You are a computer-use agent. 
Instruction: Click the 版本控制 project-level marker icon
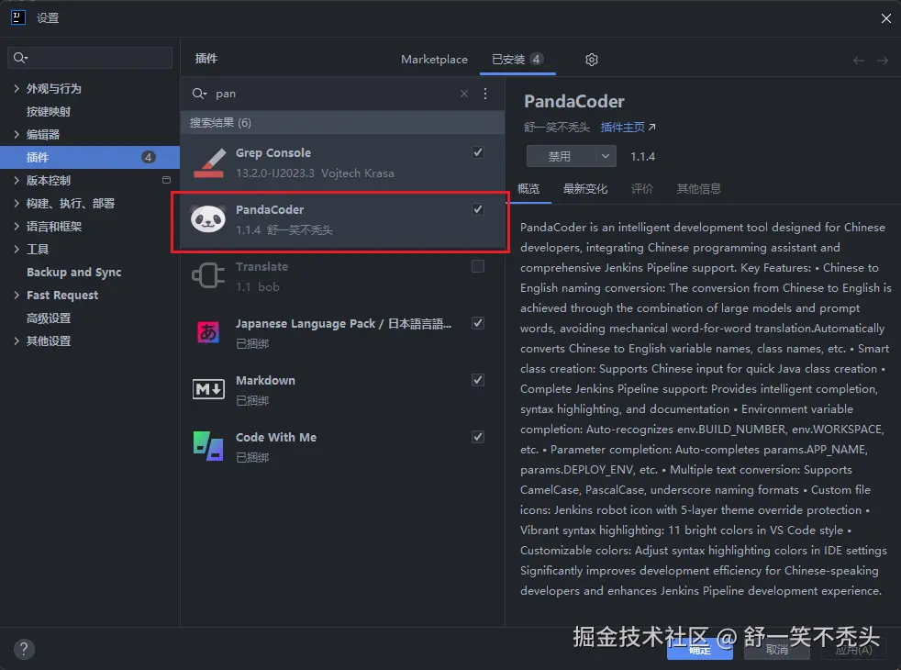coord(167,180)
